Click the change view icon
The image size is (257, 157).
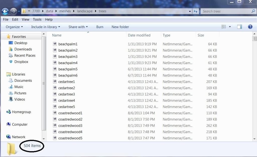click(x=224, y=27)
